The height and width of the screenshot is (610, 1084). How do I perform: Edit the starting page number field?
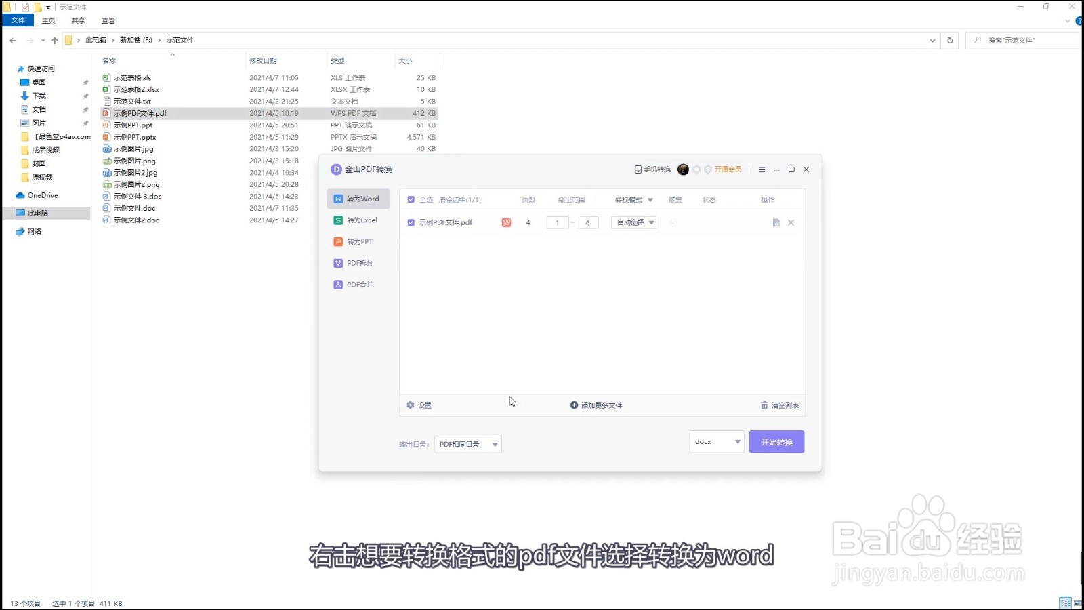click(x=557, y=222)
